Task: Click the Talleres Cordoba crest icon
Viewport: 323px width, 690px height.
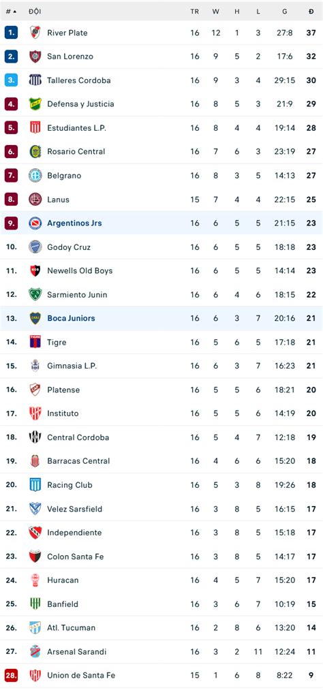Action: click(x=35, y=80)
